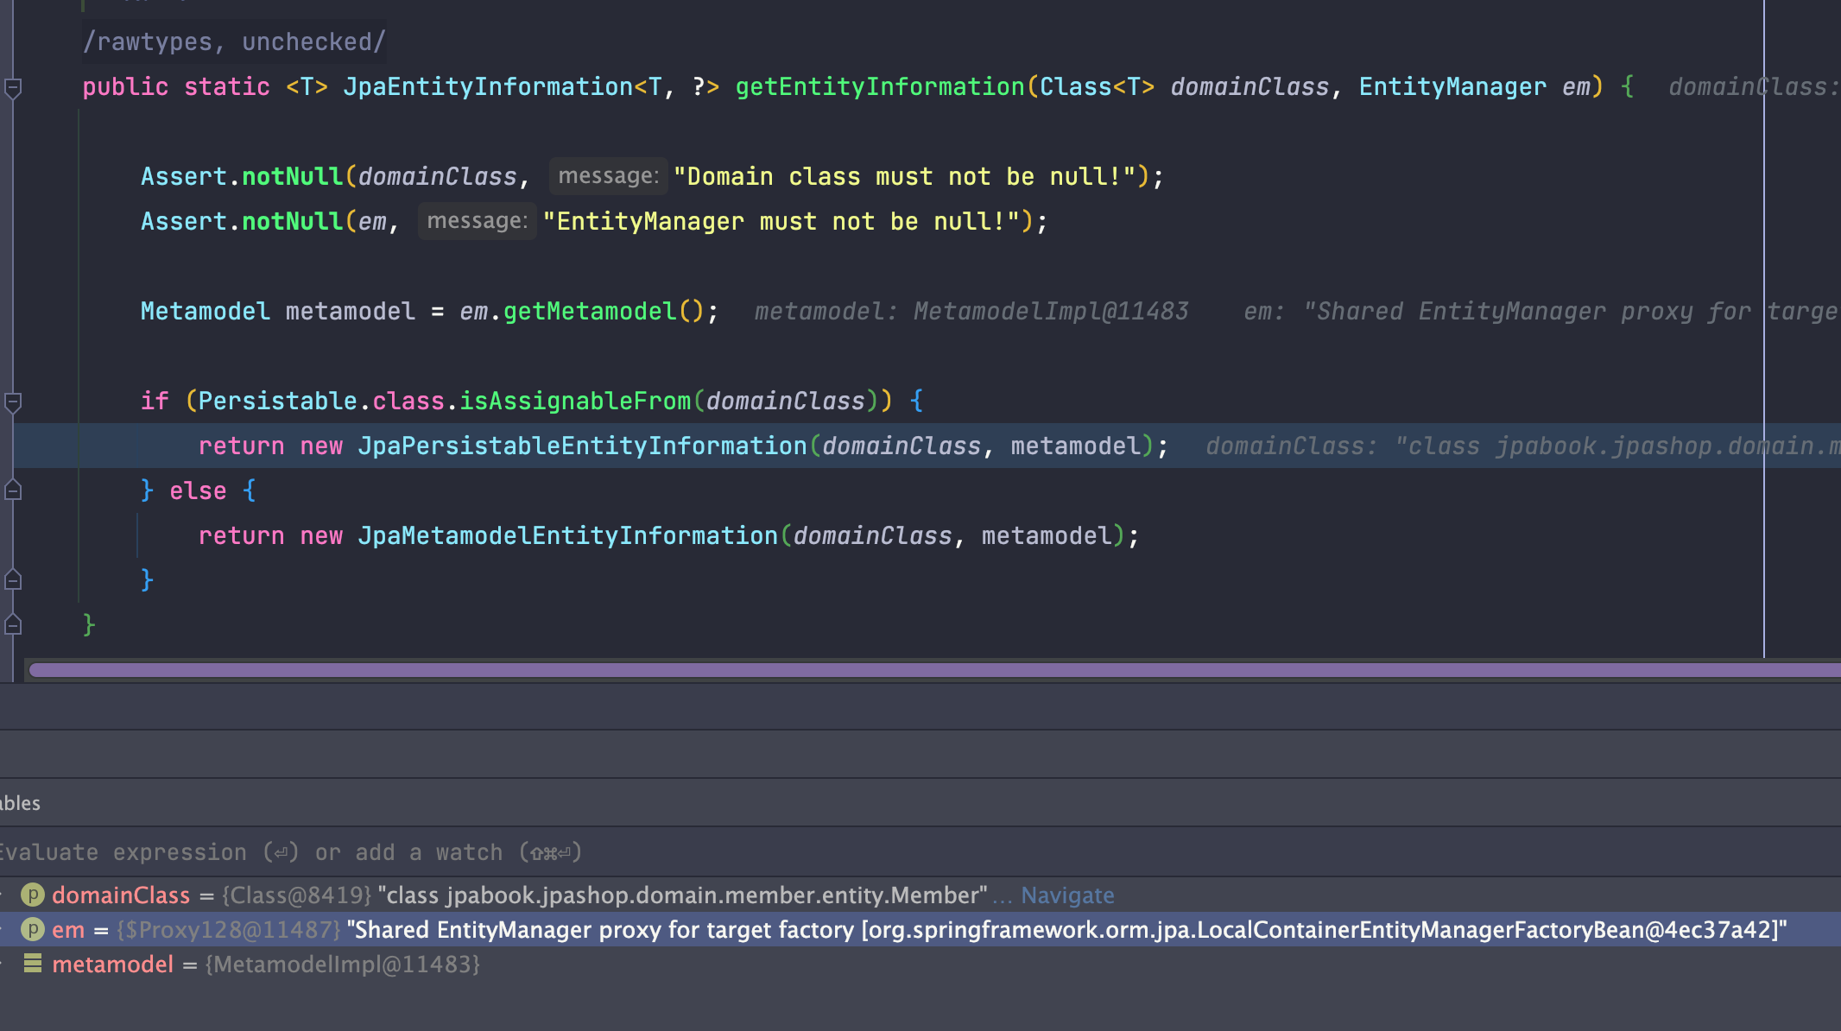
Task: Click the editor's horizontal scrollbar
Action: point(933,670)
